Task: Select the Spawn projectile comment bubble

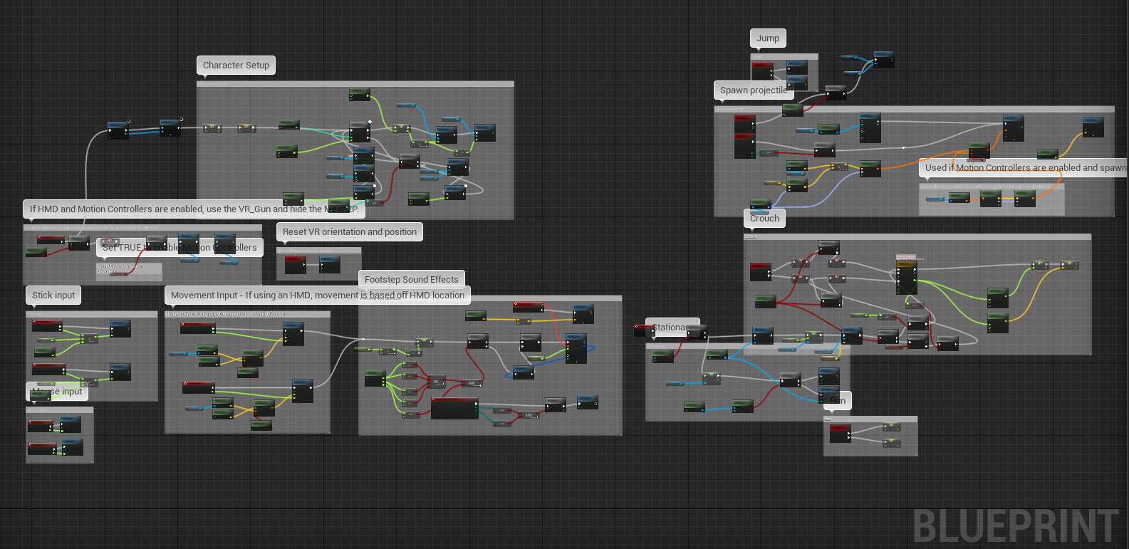Action: point(753,90)
